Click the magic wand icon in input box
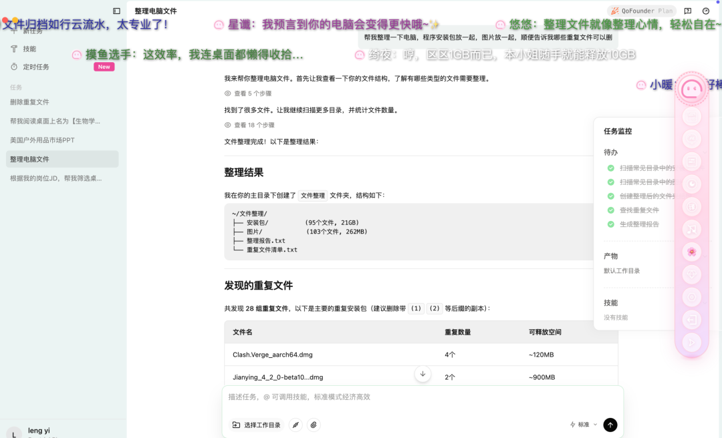Viewport: 722px width, 438px height. 295,425
